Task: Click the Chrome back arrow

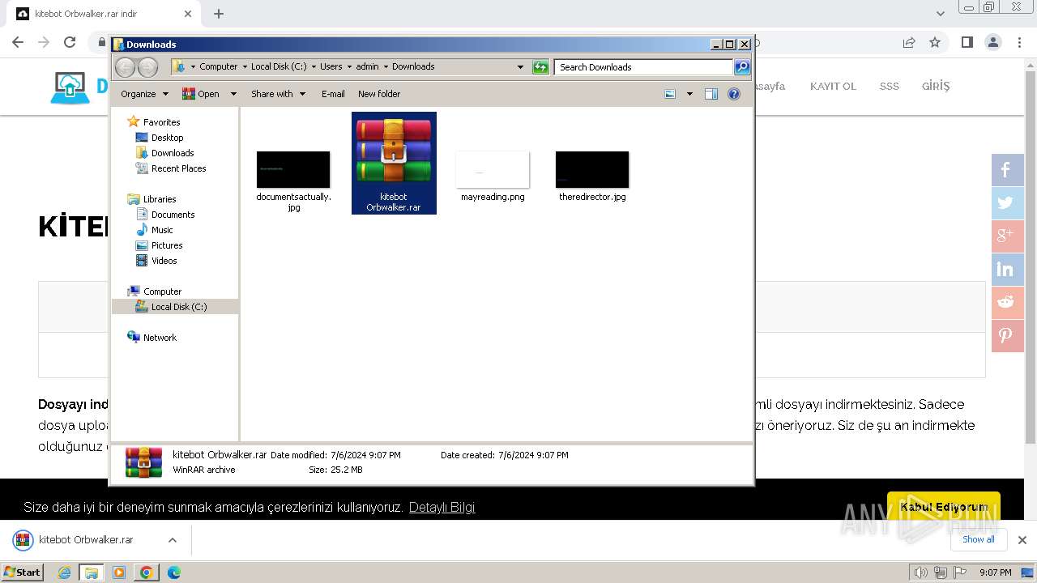Action: (x=18, y=42)
